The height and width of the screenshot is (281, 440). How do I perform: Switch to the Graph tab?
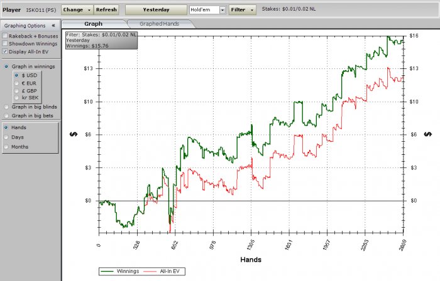point(94,24)
